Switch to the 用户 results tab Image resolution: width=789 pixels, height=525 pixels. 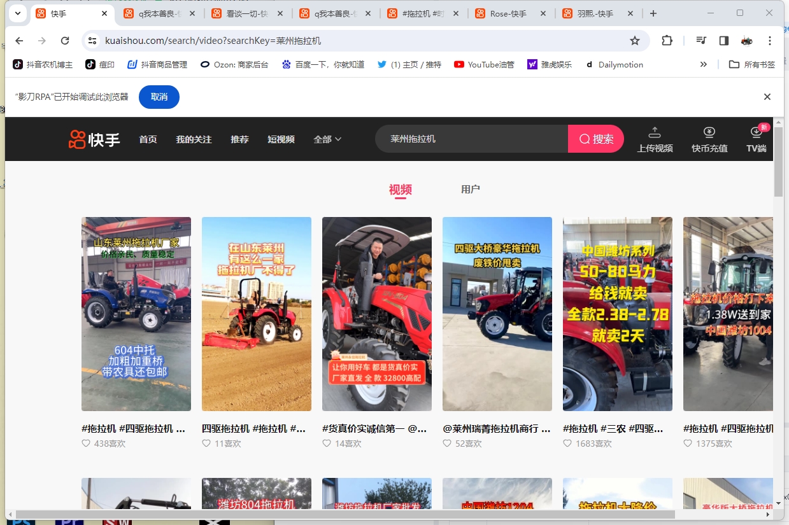(x=471, y=190)
